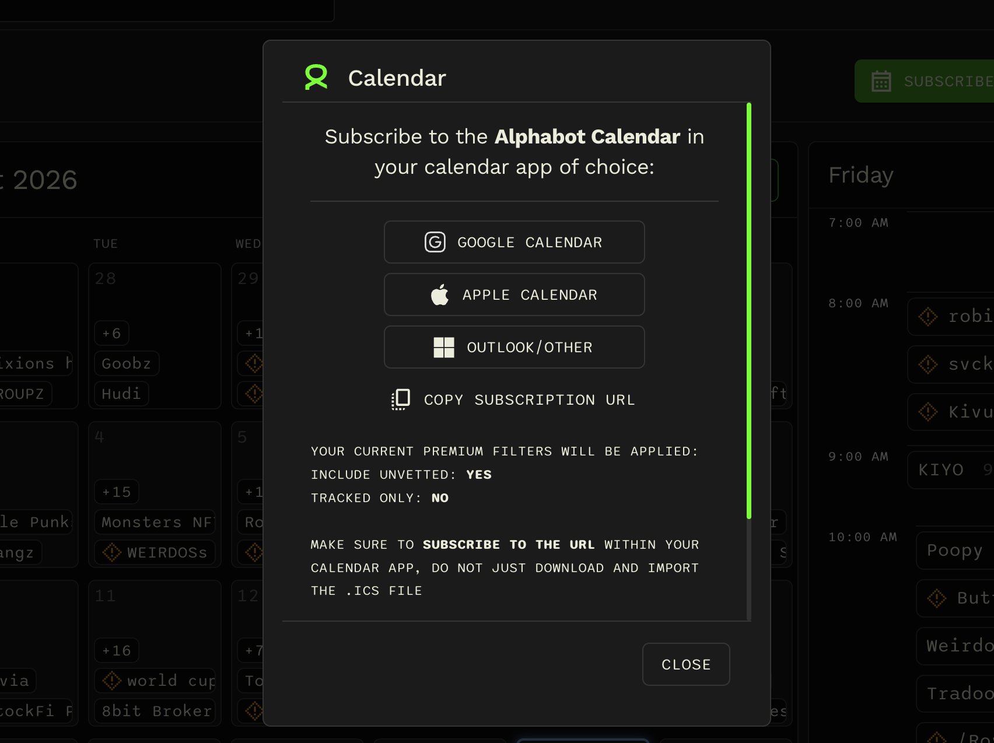Click the green Alphabot logo icon
This screenshot has width=994, height=743.
click(x=316, y=77)
